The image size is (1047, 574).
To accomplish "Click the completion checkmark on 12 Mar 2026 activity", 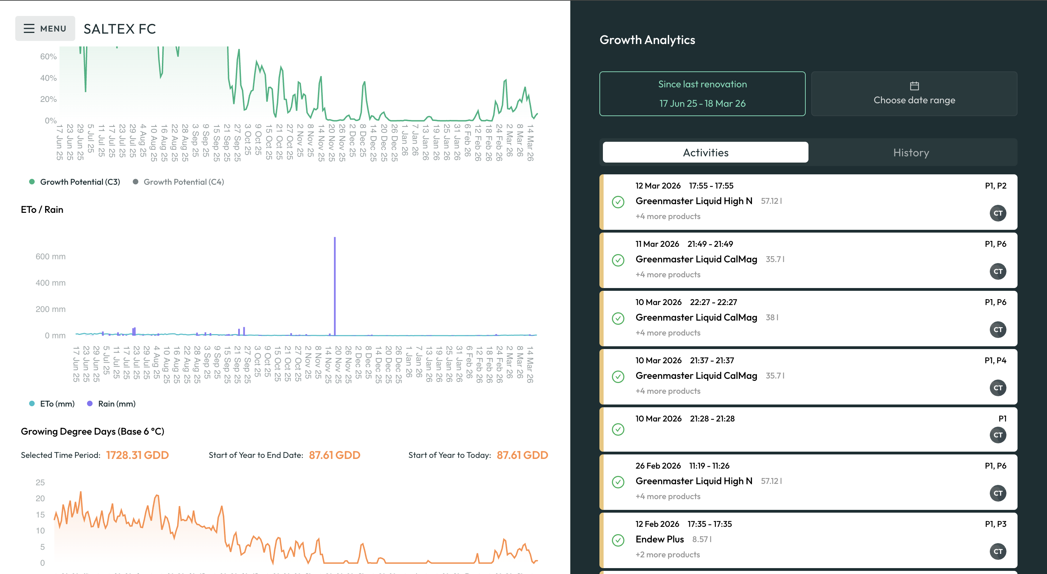I will 618,202.
